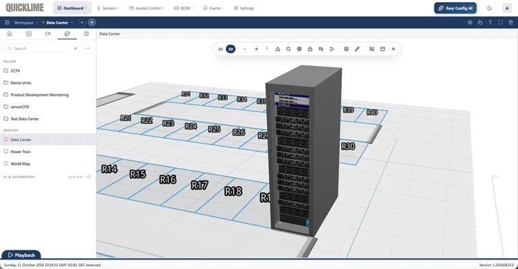Open the Sensors menu dropdown
Image resolution: width=518 pixels, height=269 pixels.
pyautogui.click(x=109, y=8)
